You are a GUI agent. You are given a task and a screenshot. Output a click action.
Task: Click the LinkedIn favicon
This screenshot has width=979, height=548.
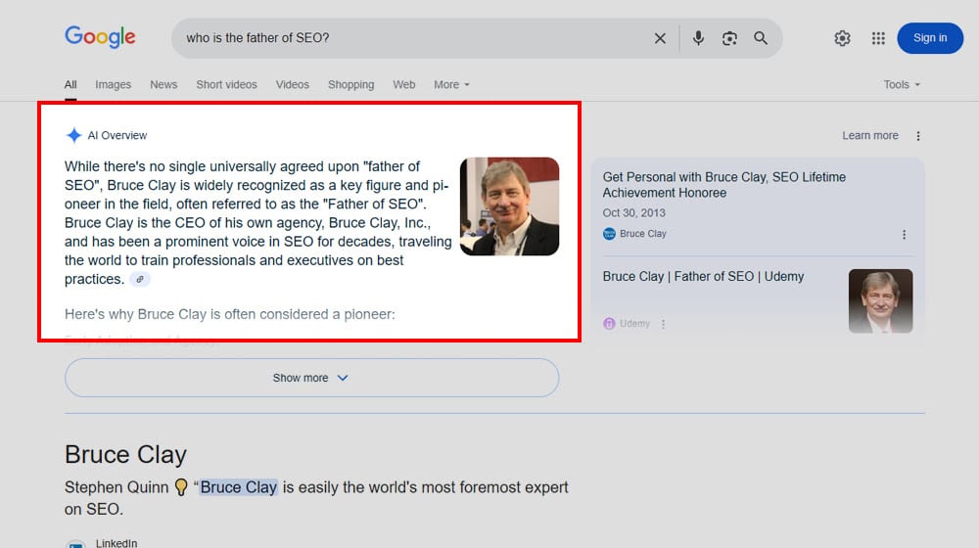(x=76, y=545)
